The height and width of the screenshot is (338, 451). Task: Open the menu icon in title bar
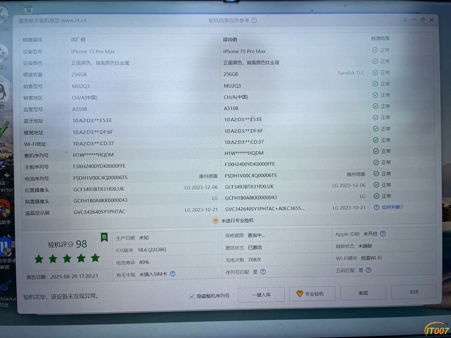click(x=405, y=20)
